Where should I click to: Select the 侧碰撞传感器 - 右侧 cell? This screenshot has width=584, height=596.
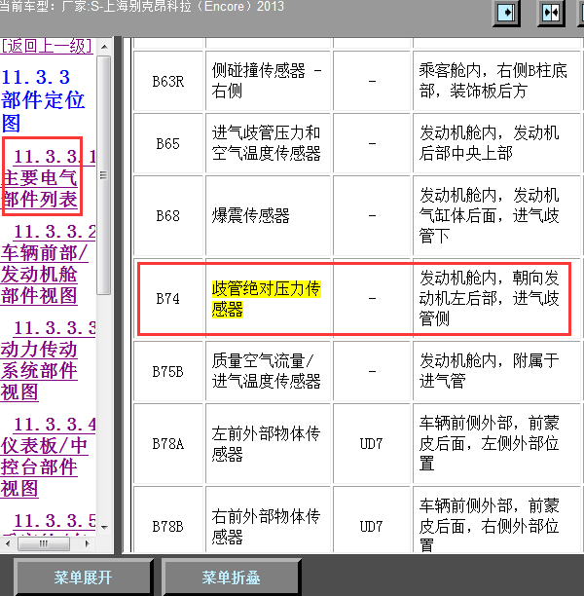tap(269, 81)
